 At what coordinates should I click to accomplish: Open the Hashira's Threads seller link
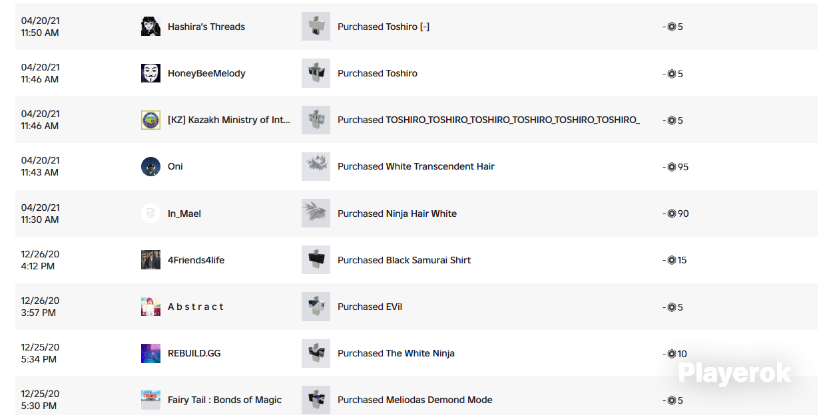coord(206,27)
